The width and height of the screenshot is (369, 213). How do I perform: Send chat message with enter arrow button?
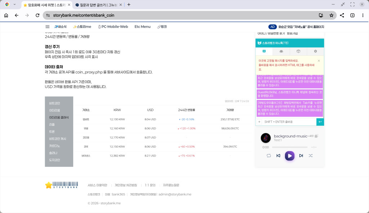pyautogui.click(x=320, y=122)
